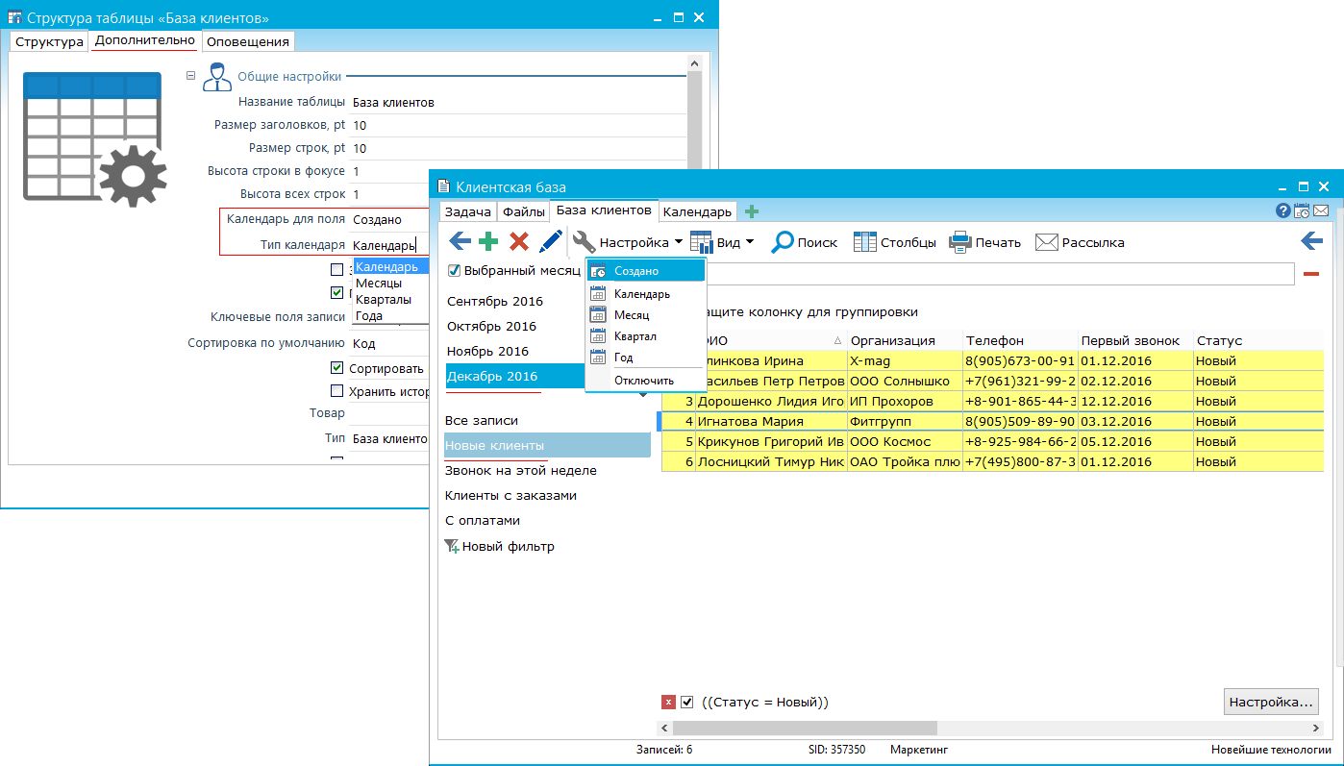The height and width of the screenshot is (766, 1344).
Task: Click the Тип календаря combo box
Action: coord(389,245)
